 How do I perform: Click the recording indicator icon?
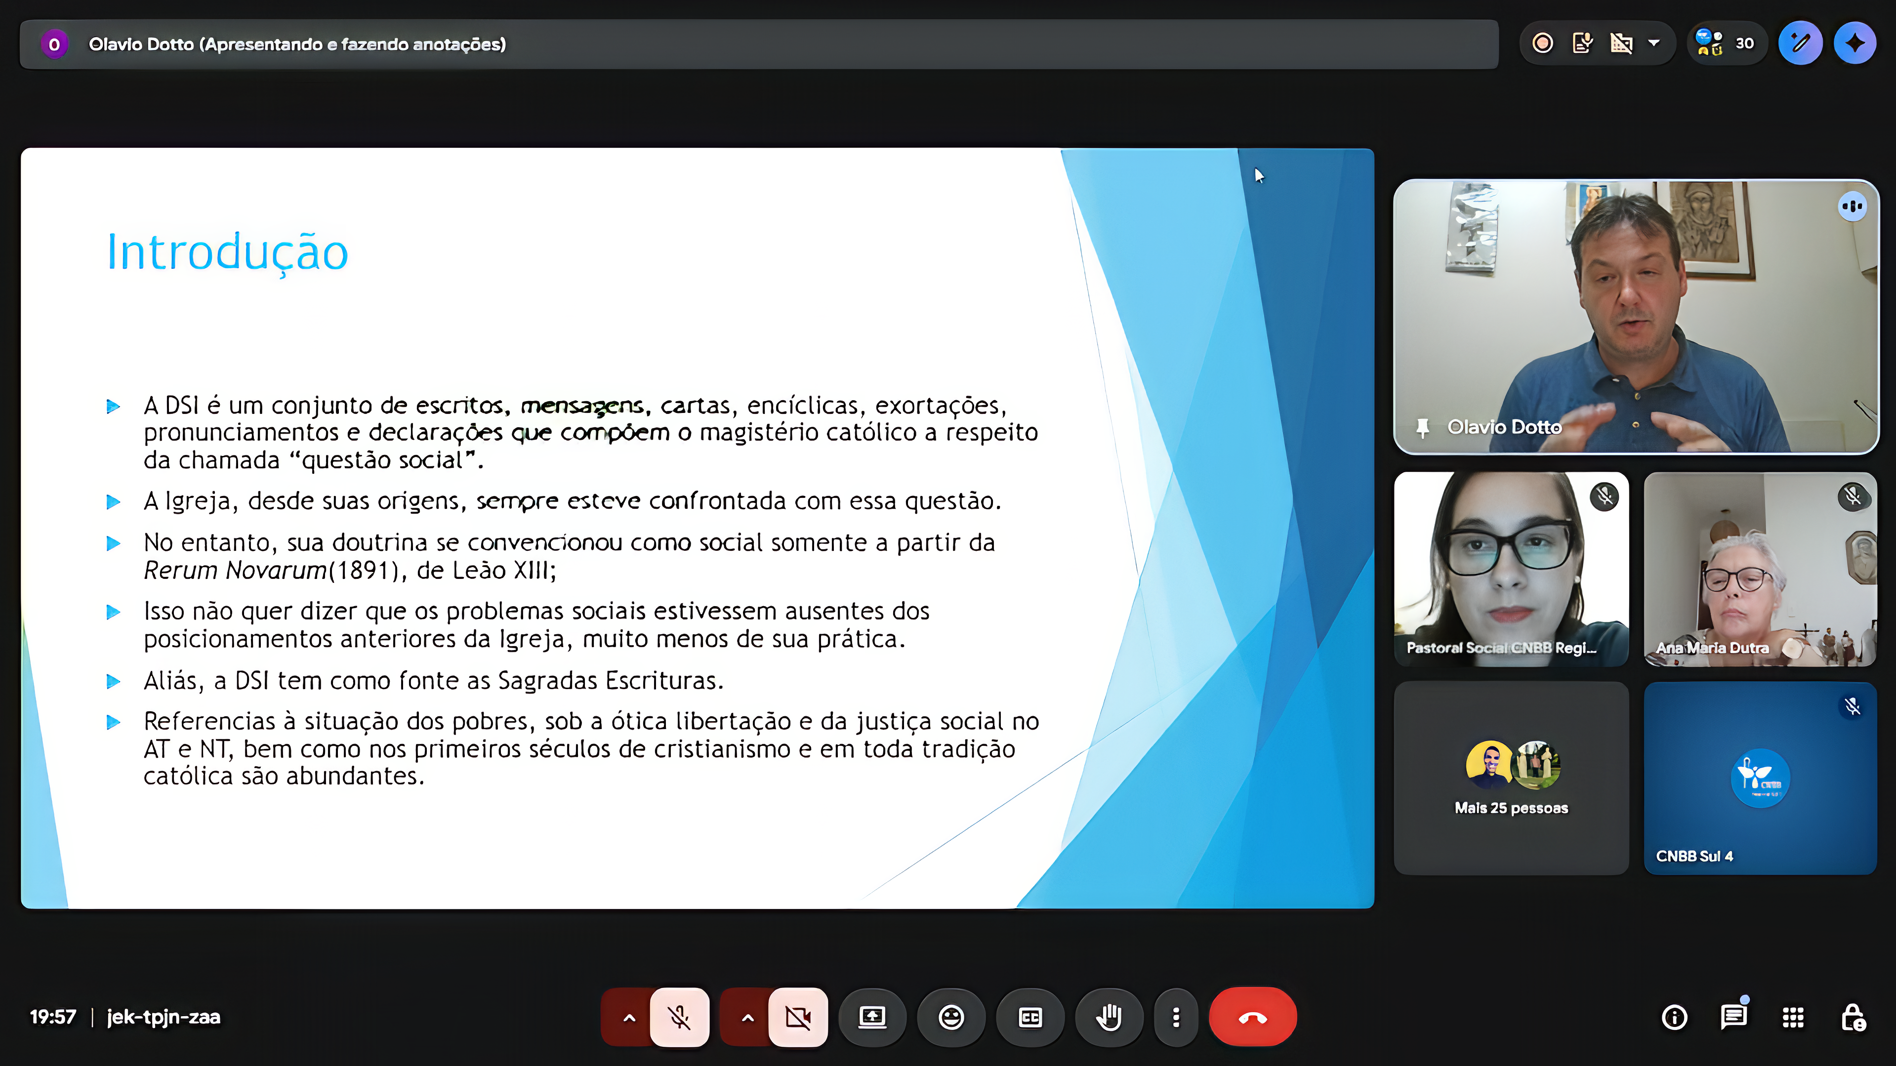pyautogui.click(x=1543, y=43)
